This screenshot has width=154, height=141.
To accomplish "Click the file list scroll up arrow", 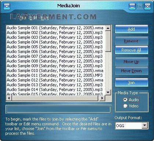I will pos(108,28).
